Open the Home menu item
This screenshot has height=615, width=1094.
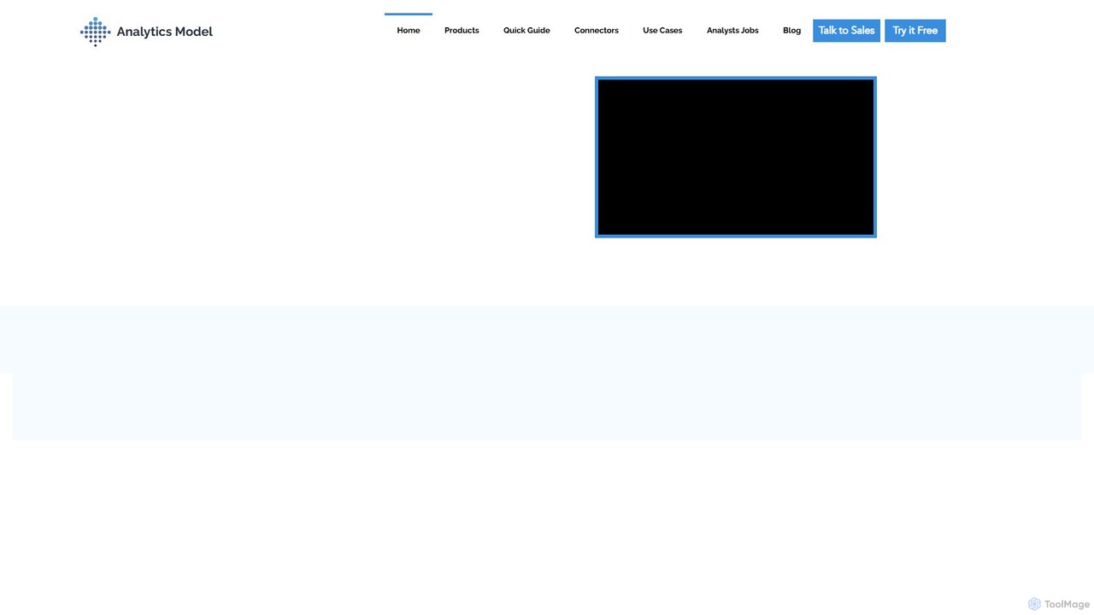click(x=409, y=31)
